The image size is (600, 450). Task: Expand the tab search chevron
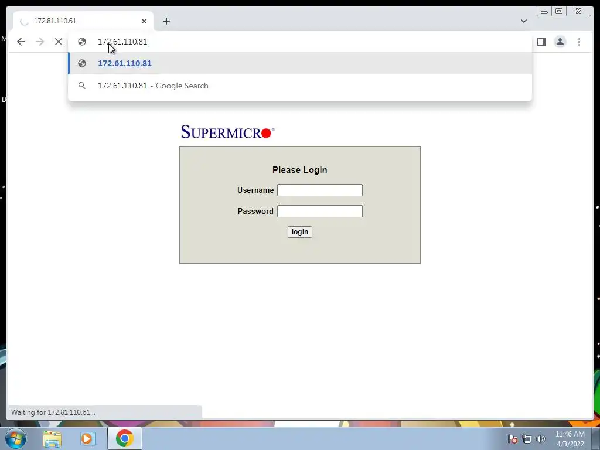coord(523,21)
